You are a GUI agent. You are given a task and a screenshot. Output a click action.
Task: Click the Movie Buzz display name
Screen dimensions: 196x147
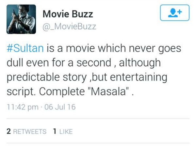(68, 14)
